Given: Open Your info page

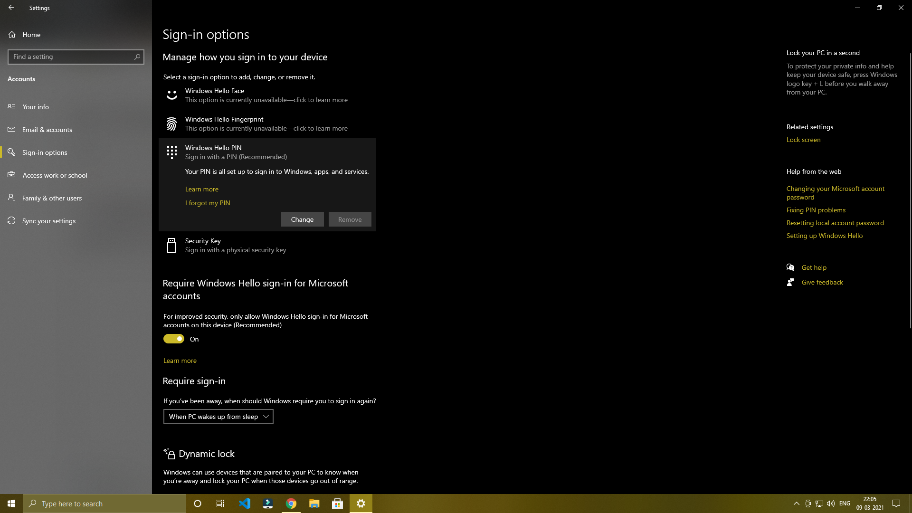Looking at the screenshot, I should click(x=76, y=107).
